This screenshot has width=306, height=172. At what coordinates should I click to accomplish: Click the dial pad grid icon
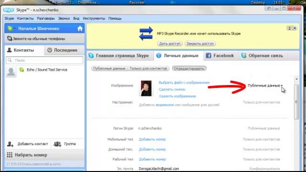pos(10,155)
